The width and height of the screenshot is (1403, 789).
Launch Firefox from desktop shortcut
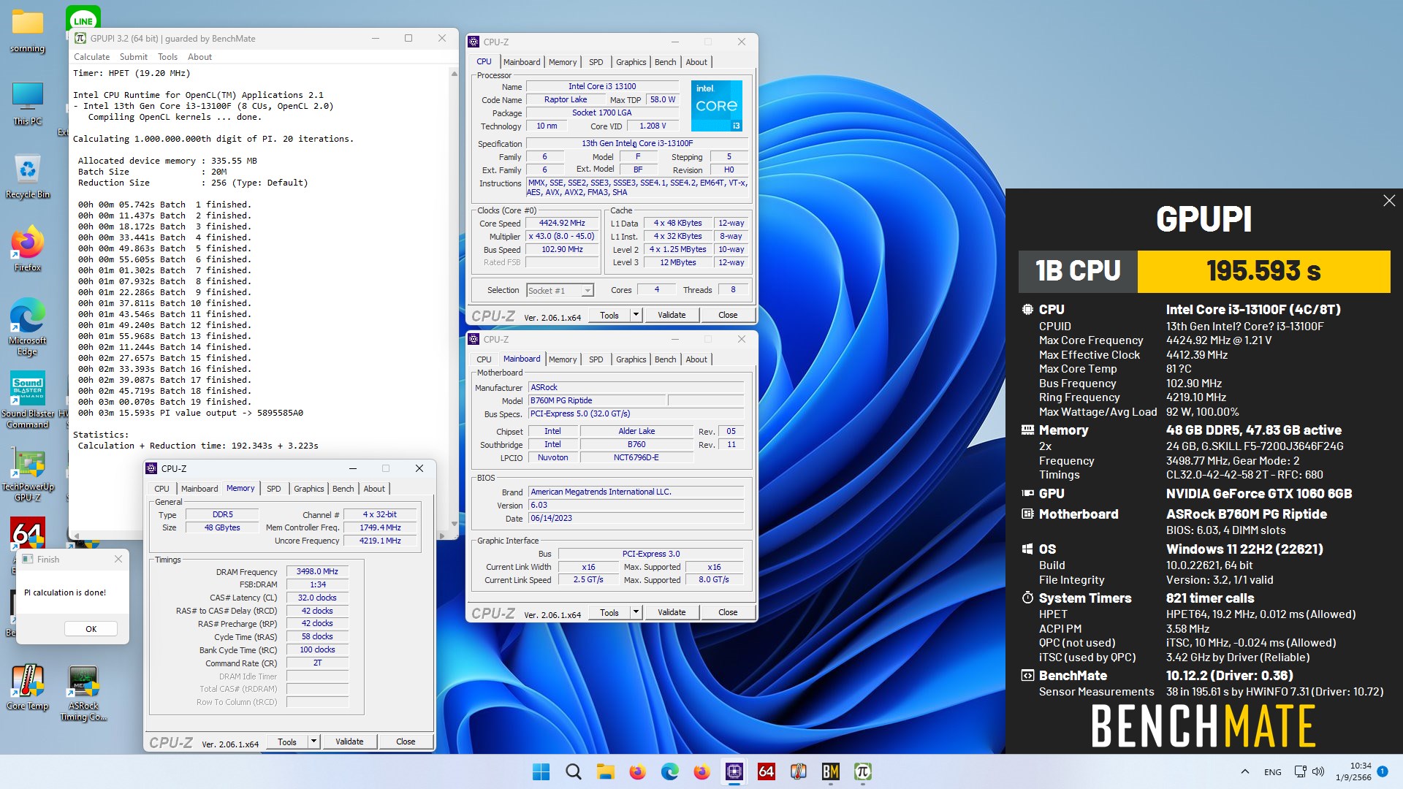tap(27, 250)
